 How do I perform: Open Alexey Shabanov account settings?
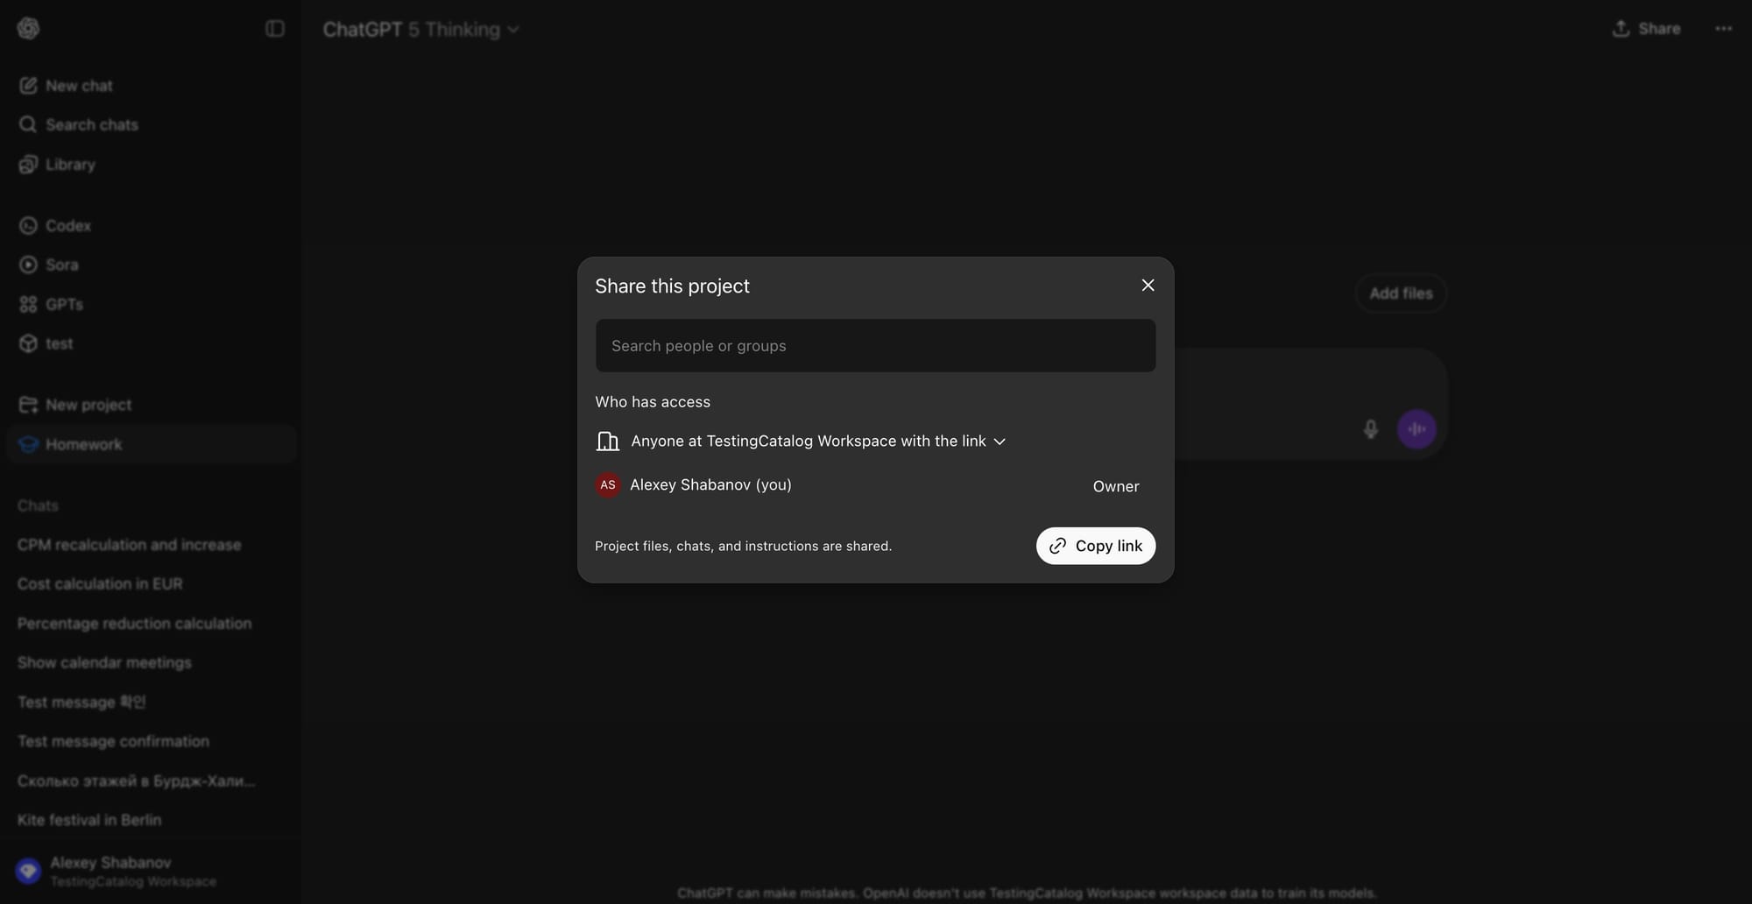coord(112,870)
